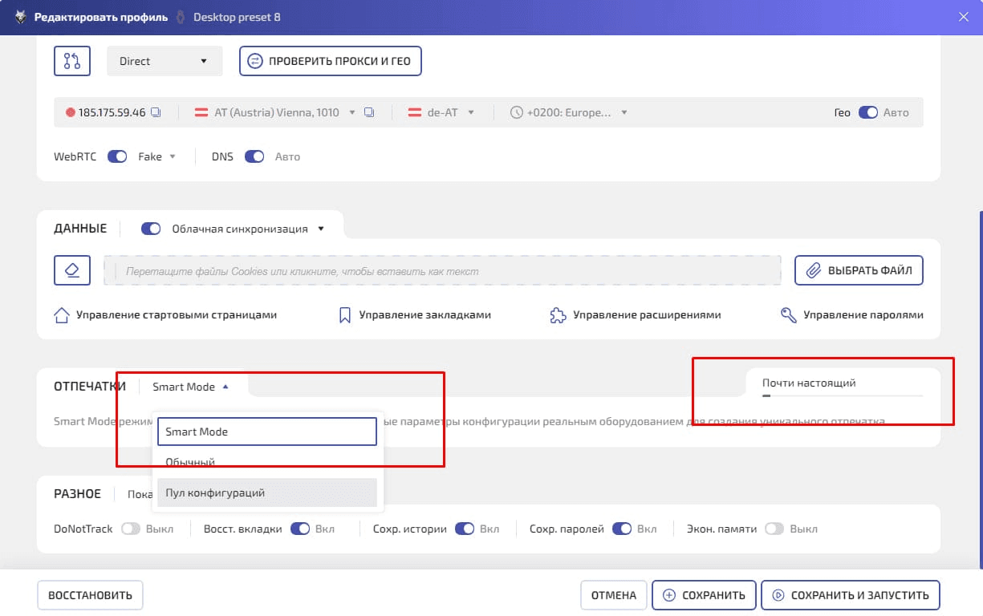Toggle Облачная синхронизация switch
Screen dimensions: 983x616
coord(151,229)
